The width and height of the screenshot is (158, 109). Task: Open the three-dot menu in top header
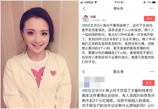click(x=152, y=8)
